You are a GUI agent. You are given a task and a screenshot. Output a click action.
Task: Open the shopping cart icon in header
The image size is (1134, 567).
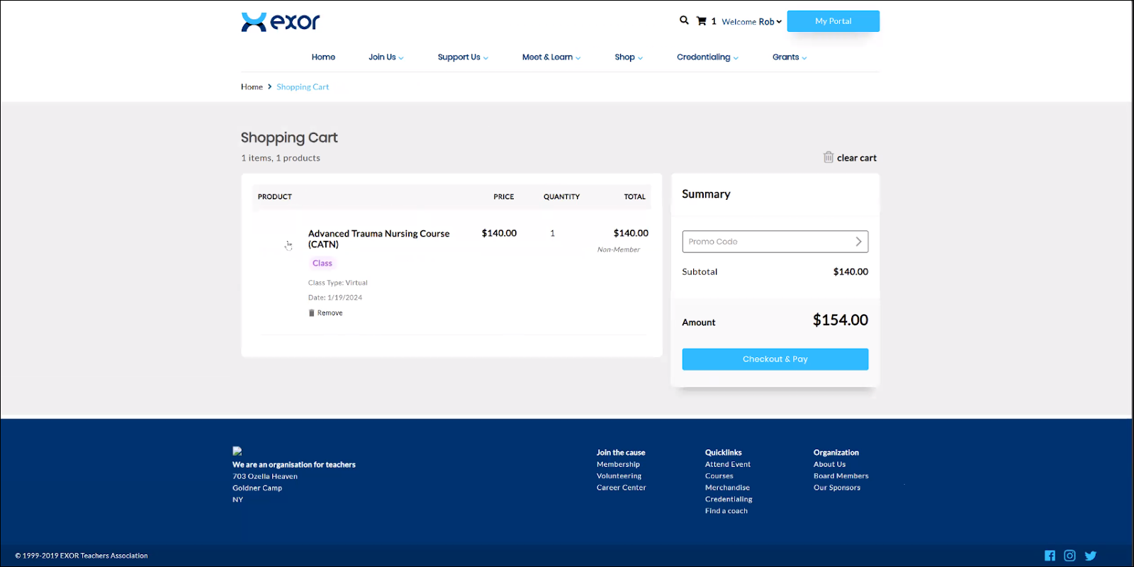coord(702,21)
